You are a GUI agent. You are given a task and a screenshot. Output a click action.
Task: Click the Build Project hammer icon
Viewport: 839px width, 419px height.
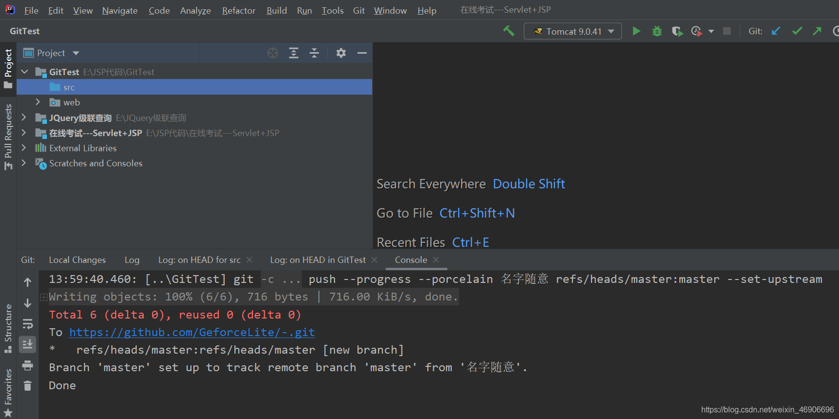(508, 31)
